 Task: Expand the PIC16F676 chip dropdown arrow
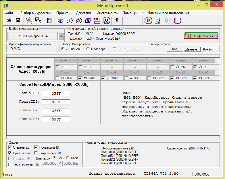(x=61, y=36)
